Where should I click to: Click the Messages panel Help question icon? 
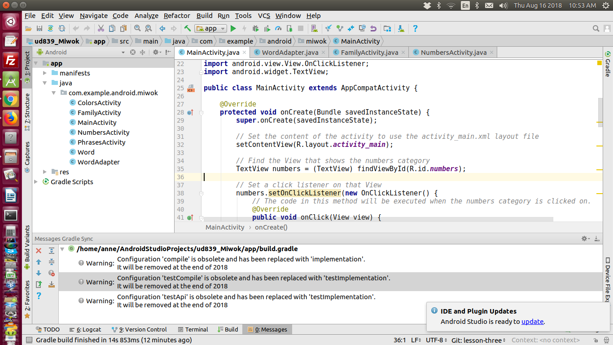coord(39,296)
